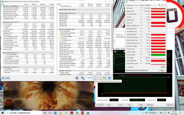This screenshot has height=115, width=184.
Task: Open Cortana circle icon on taskbar
Action: tap(45, 113)
